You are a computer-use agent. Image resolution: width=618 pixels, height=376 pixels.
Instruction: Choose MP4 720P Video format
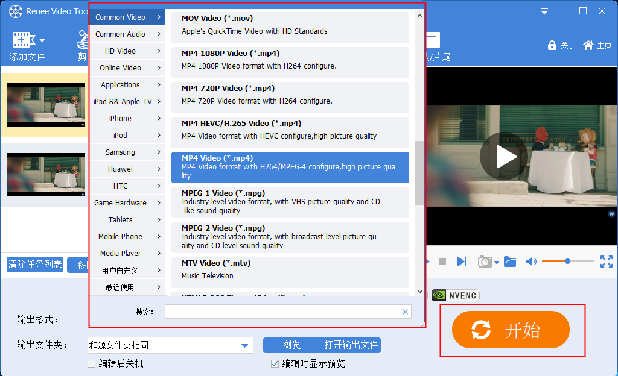[290, 98]
